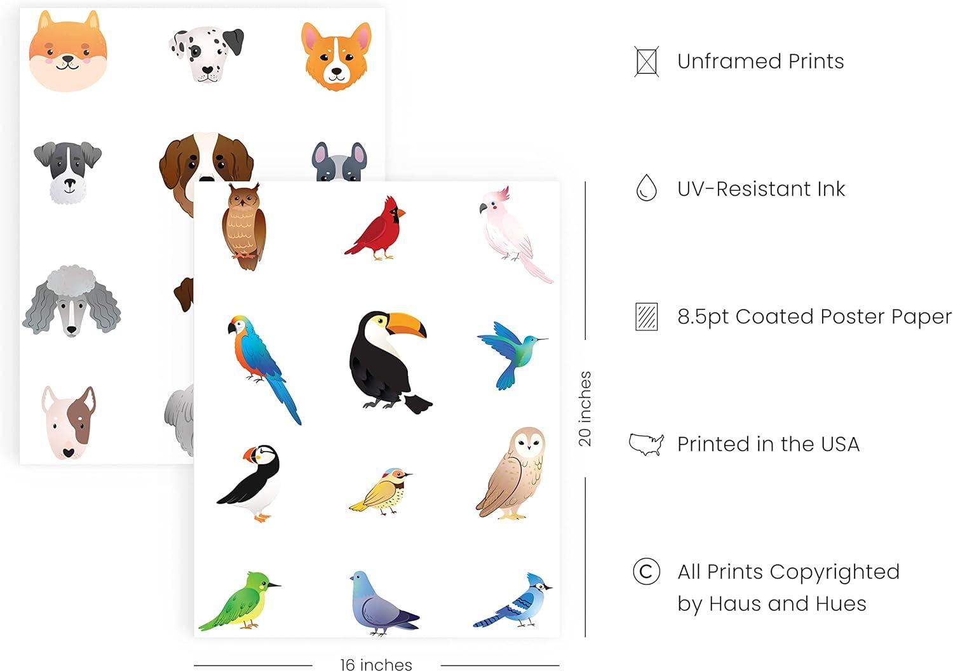
Task: Click the copyright symbol icon
Action: pos(646,572)
